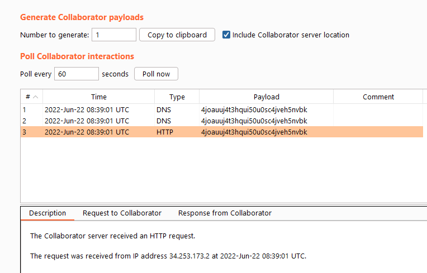The width and height of the screenshot is (427, 273).
Task: Focus the Poll every seconds field
Action: tap(77, 74)
